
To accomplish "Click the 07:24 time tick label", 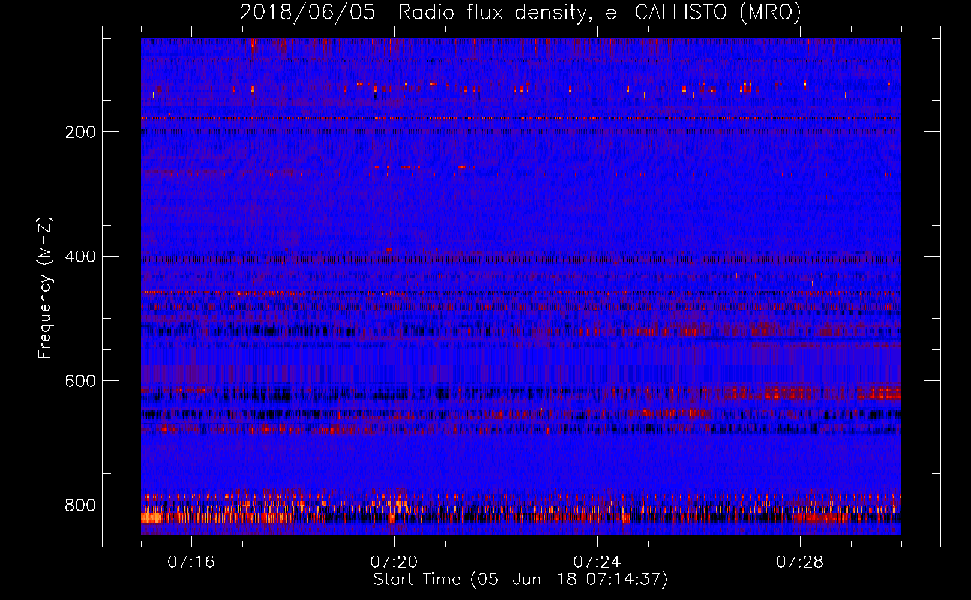I will [x=597, y=562].
